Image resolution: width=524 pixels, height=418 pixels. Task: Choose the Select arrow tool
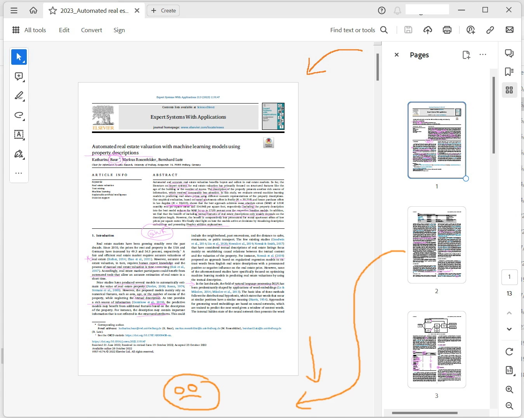[x=19, y=57]
